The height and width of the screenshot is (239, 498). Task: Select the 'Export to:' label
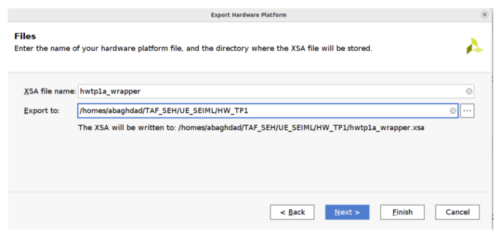41,111
